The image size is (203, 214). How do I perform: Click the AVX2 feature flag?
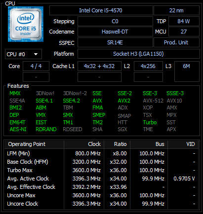(124, 101)
